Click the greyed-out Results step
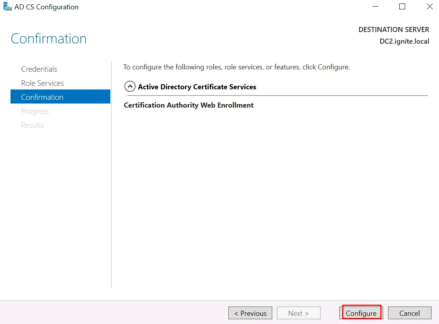 pos(32,125)
